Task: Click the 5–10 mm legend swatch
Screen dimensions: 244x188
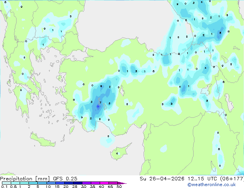Action: (42, 183)
